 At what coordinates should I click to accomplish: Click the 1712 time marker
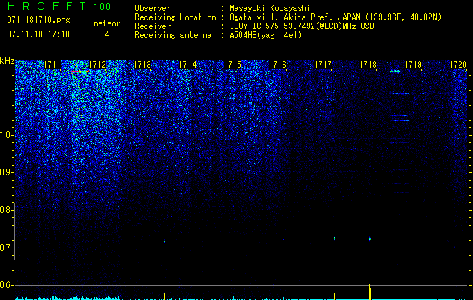[98, 64]
